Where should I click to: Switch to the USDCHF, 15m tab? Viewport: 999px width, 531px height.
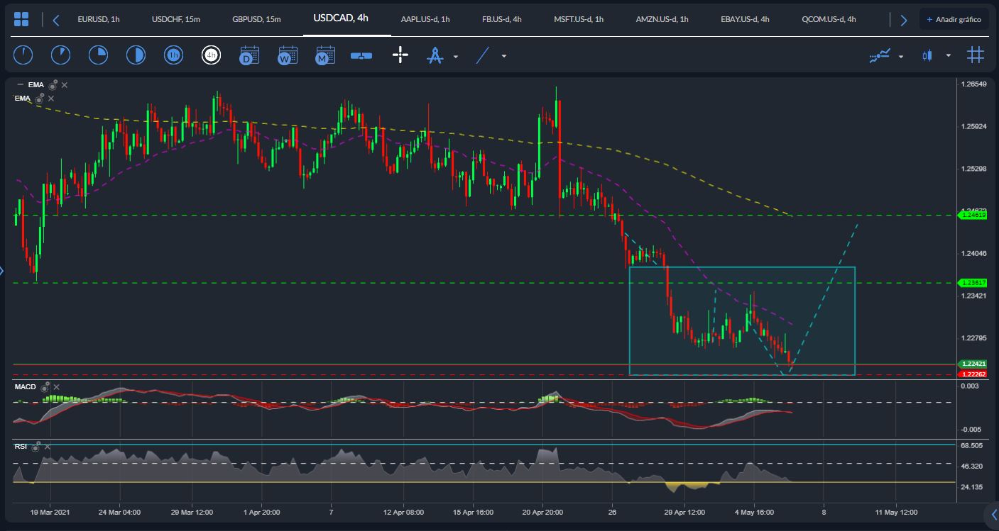coord(175,19)
